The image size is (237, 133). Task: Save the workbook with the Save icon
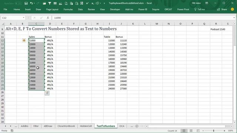pos(26,3)
